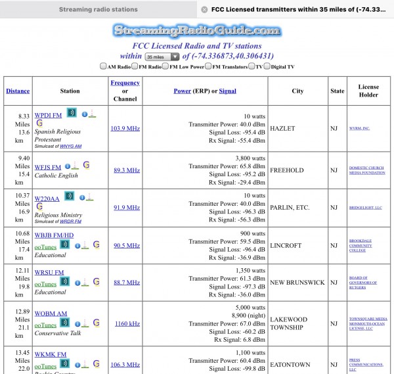Search Google using the G icon under WPDI FM

(39, 123)
